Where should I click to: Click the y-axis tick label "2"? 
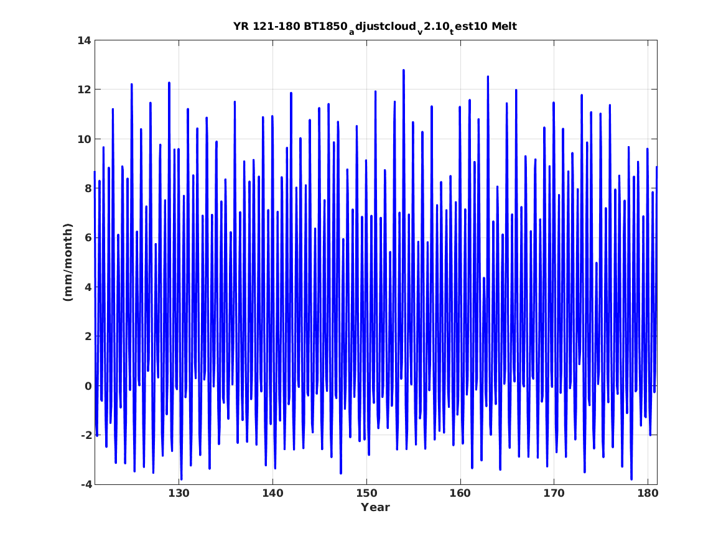click(x=88, y=336)
